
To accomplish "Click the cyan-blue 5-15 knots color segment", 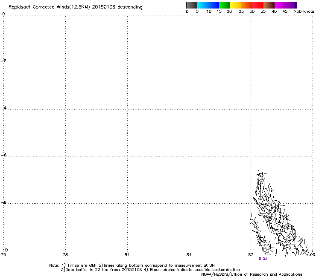I will [x=208, y=5].
